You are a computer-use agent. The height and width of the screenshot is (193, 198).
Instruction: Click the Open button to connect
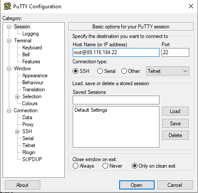pos(137,185)
